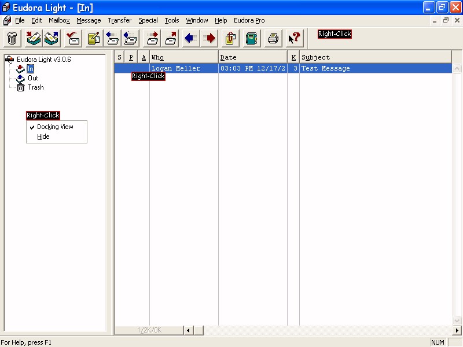Go to next message with red arrow
The width and height of the screenshot is (463, 347).
coord(209,38)
